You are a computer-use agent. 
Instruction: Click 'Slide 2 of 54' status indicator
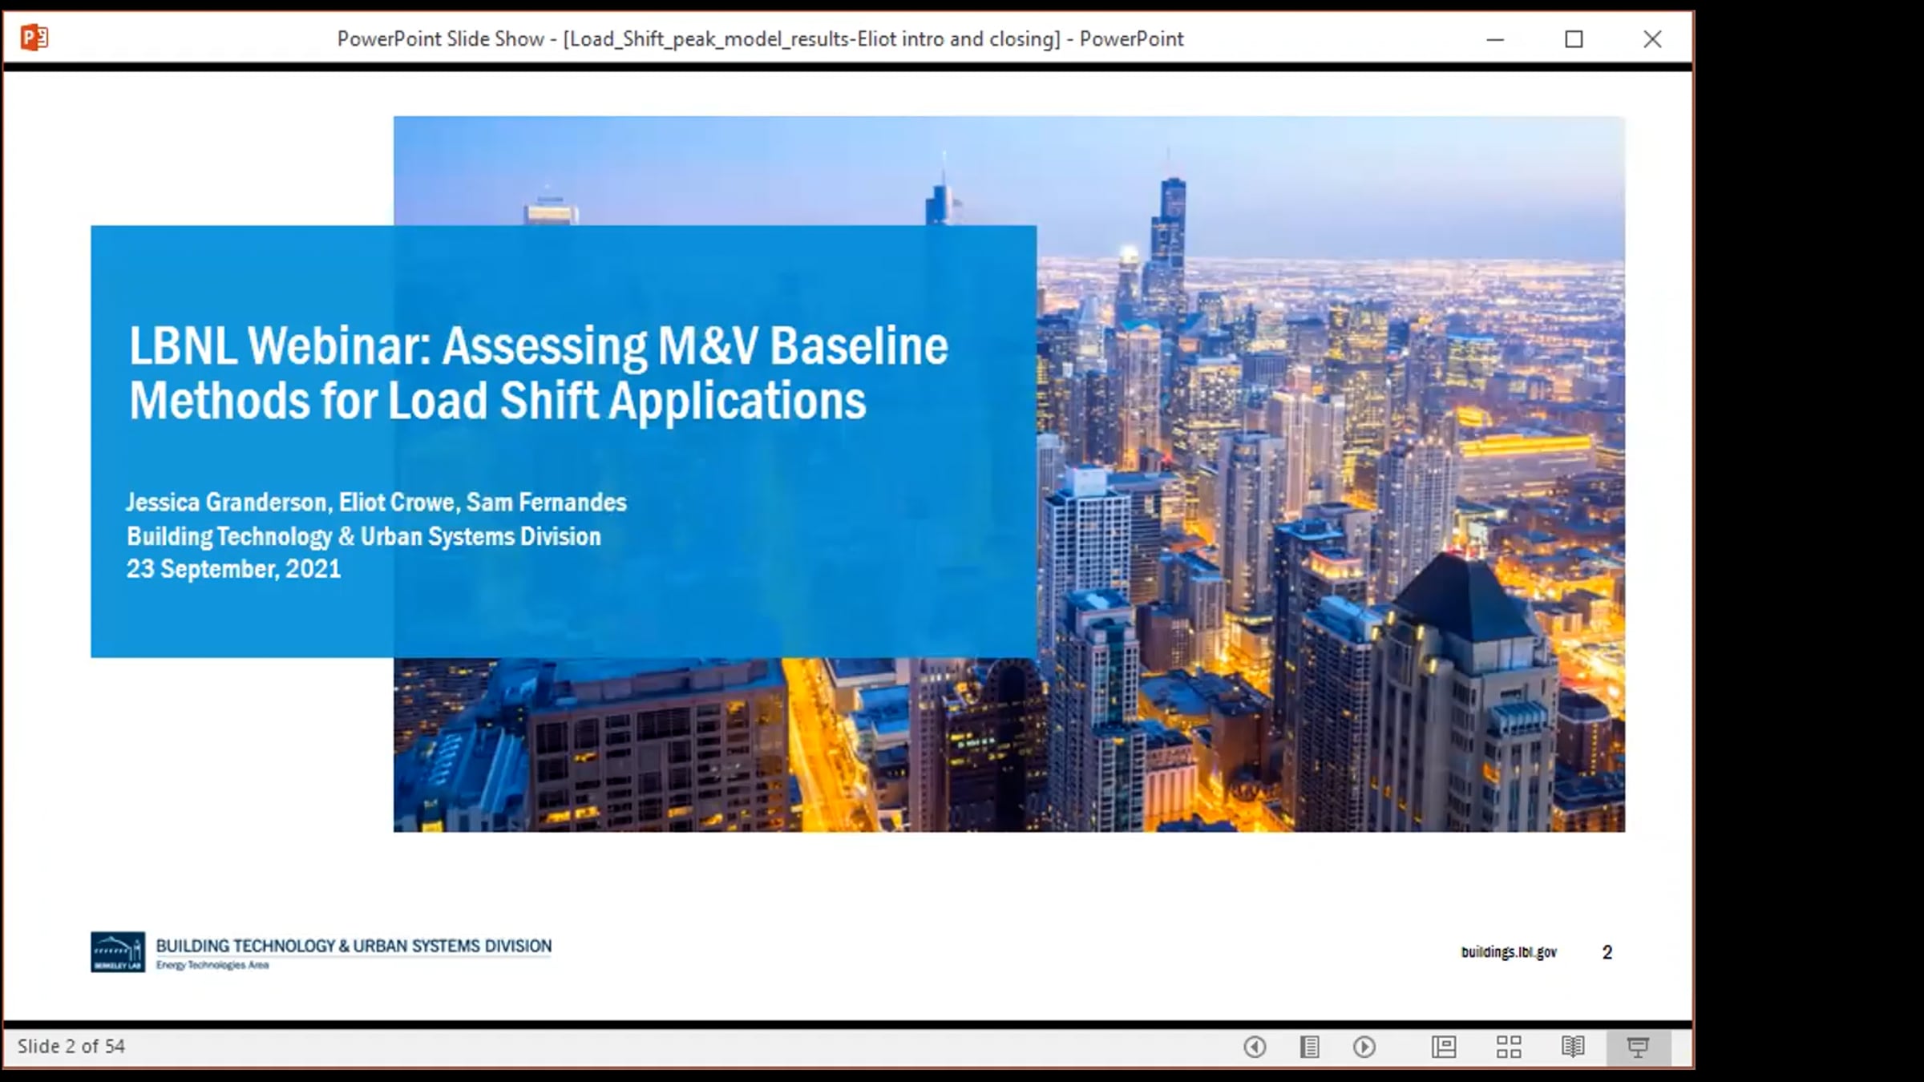71,1047
